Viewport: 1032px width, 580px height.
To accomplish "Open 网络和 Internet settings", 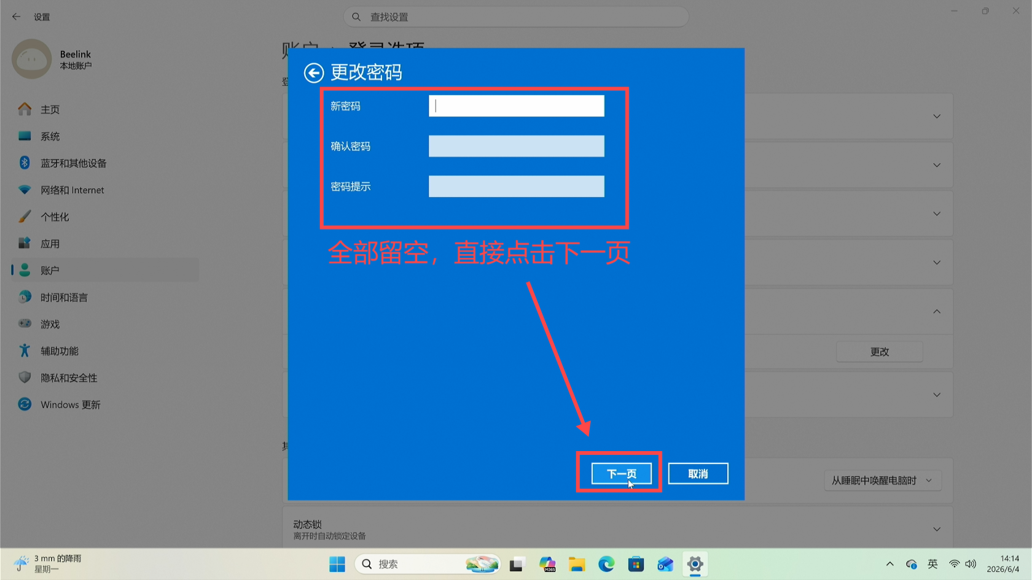I will (x=104, y=190).
